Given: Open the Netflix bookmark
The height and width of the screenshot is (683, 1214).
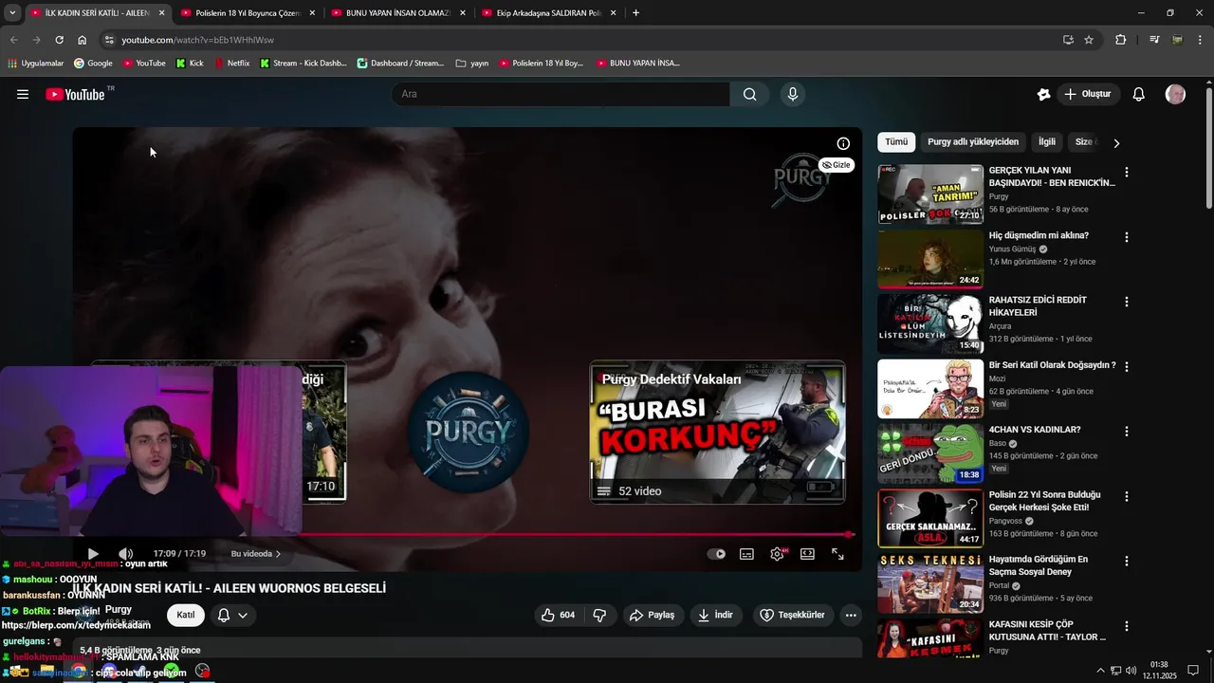Looking at the screenshot, I should [231, 64].
